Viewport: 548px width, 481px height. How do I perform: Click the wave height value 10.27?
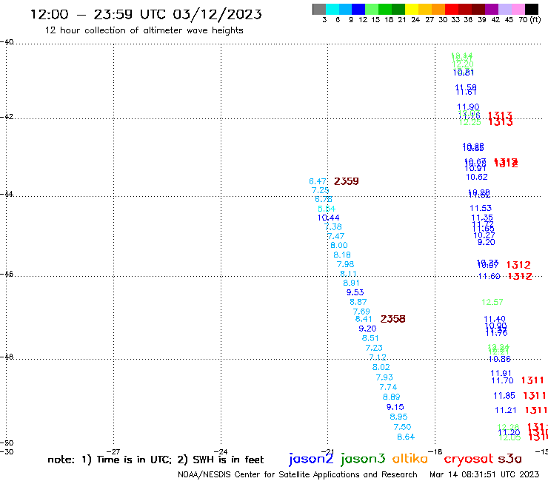[x=484, y=235]
